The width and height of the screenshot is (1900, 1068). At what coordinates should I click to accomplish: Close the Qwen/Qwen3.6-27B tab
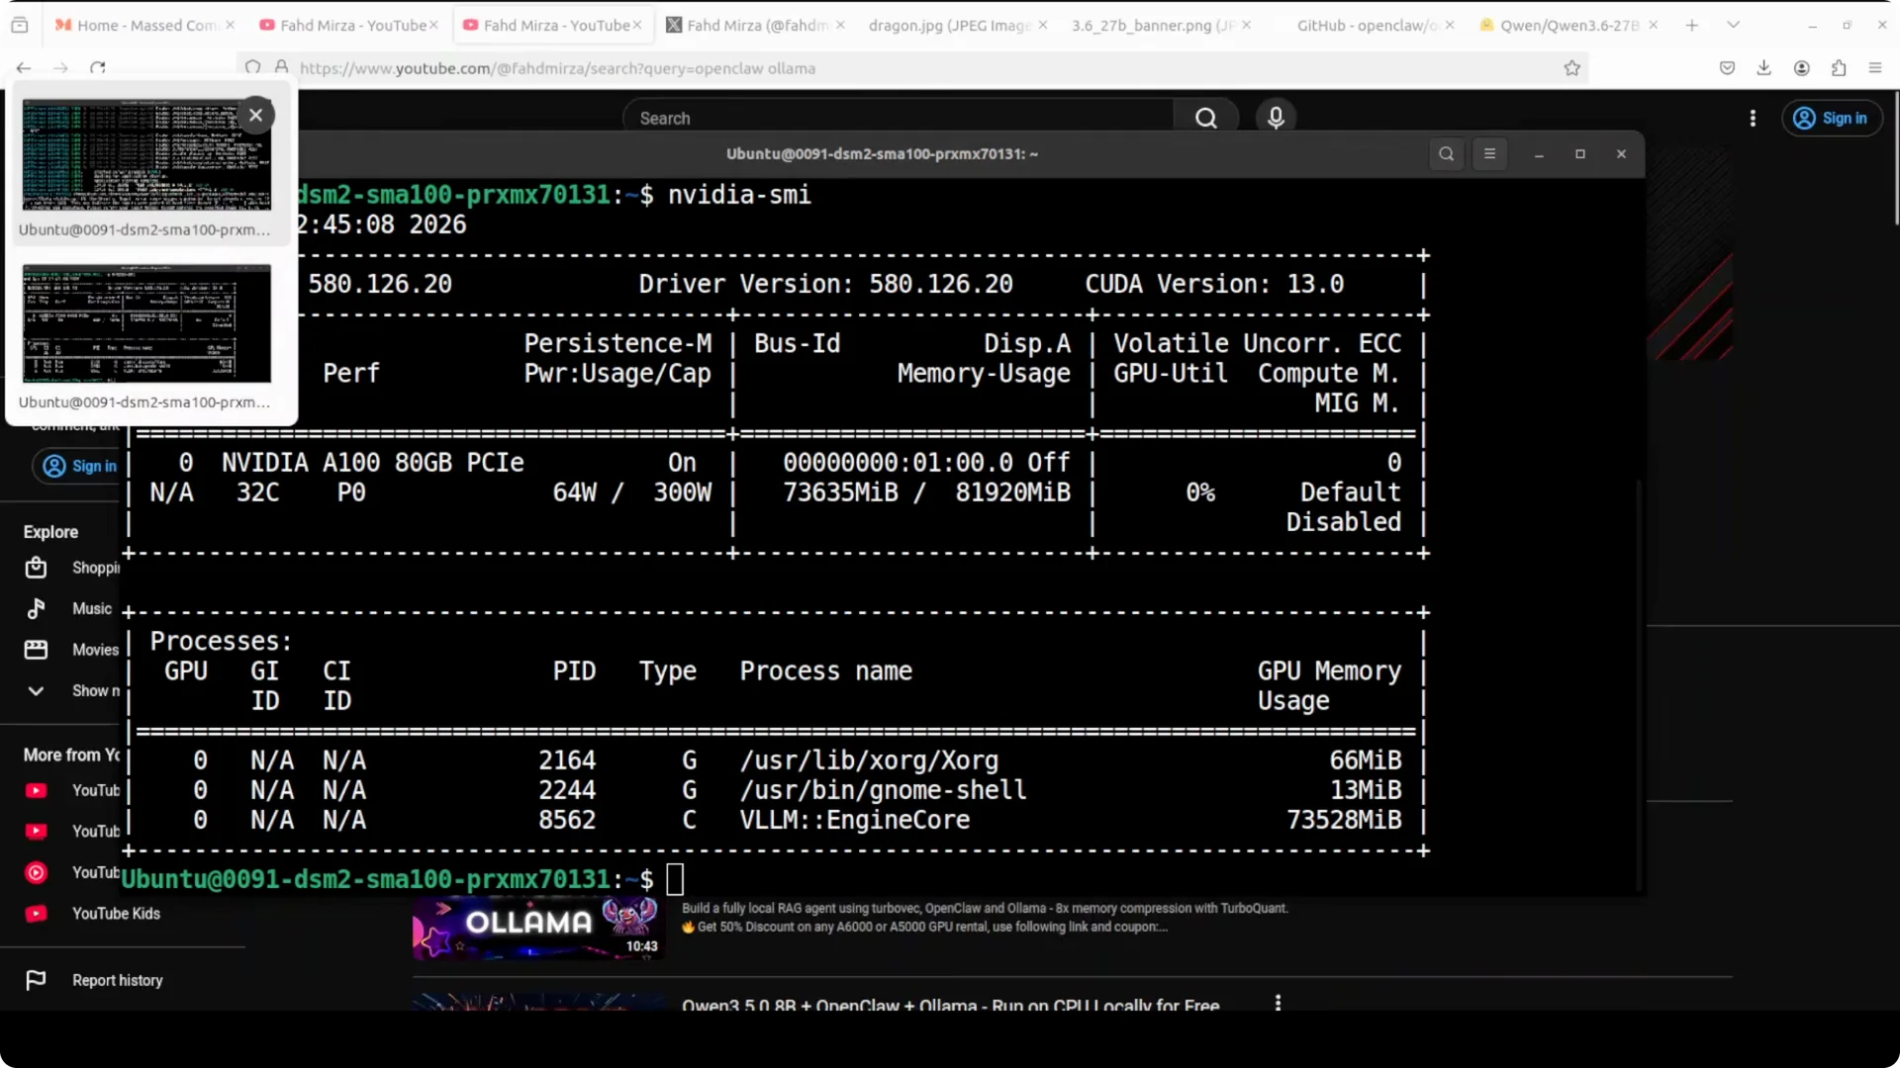point(1654,25)
